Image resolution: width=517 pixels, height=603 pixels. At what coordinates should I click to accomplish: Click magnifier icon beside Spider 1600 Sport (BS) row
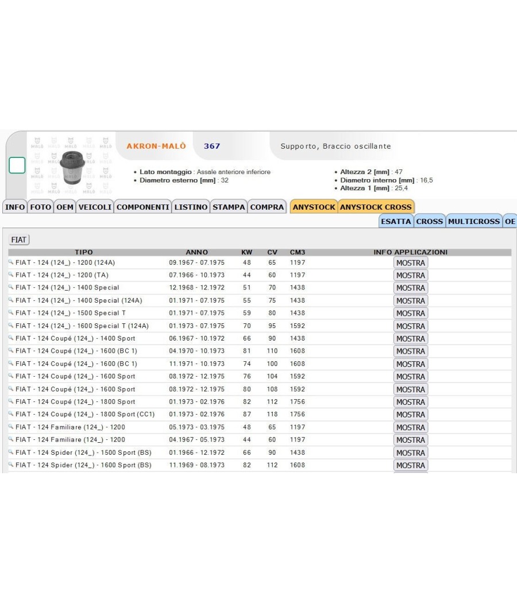click(11, 465)
